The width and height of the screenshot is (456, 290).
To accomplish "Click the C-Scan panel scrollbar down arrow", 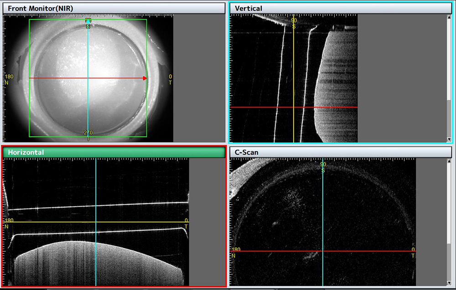I will [449, 283].
